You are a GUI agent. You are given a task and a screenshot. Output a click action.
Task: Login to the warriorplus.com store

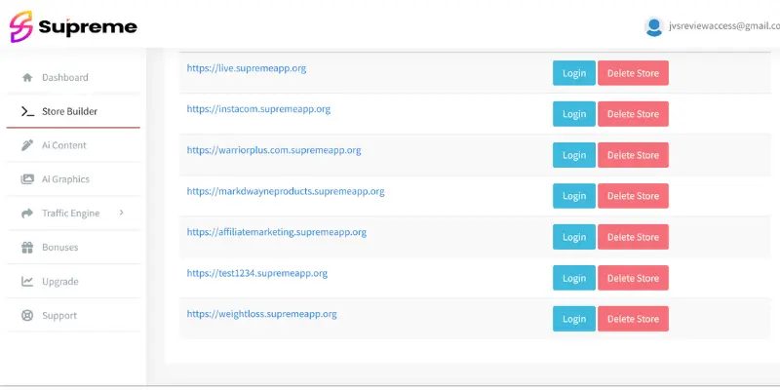click(x=574, y=155)
